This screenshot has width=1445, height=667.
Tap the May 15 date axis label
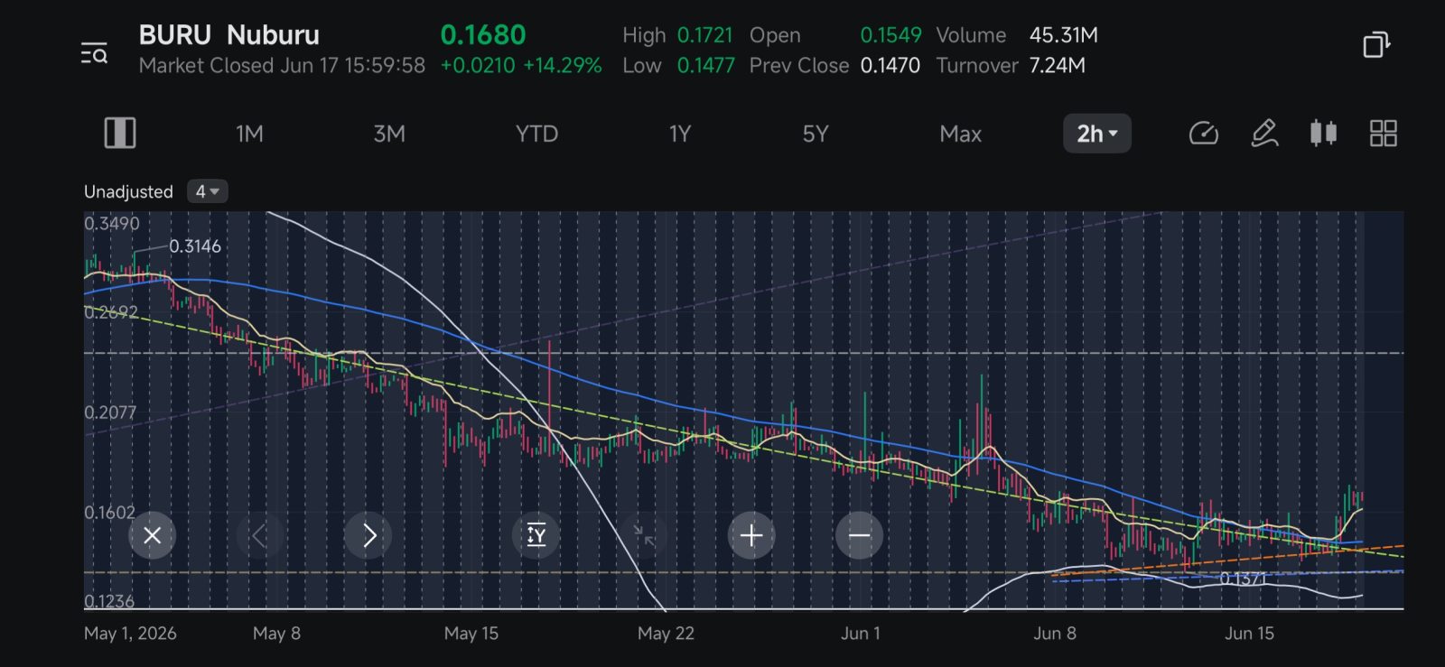pyautogui.click(x=471, y=633)
